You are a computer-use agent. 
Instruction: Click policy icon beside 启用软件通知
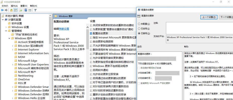(91, 70)
